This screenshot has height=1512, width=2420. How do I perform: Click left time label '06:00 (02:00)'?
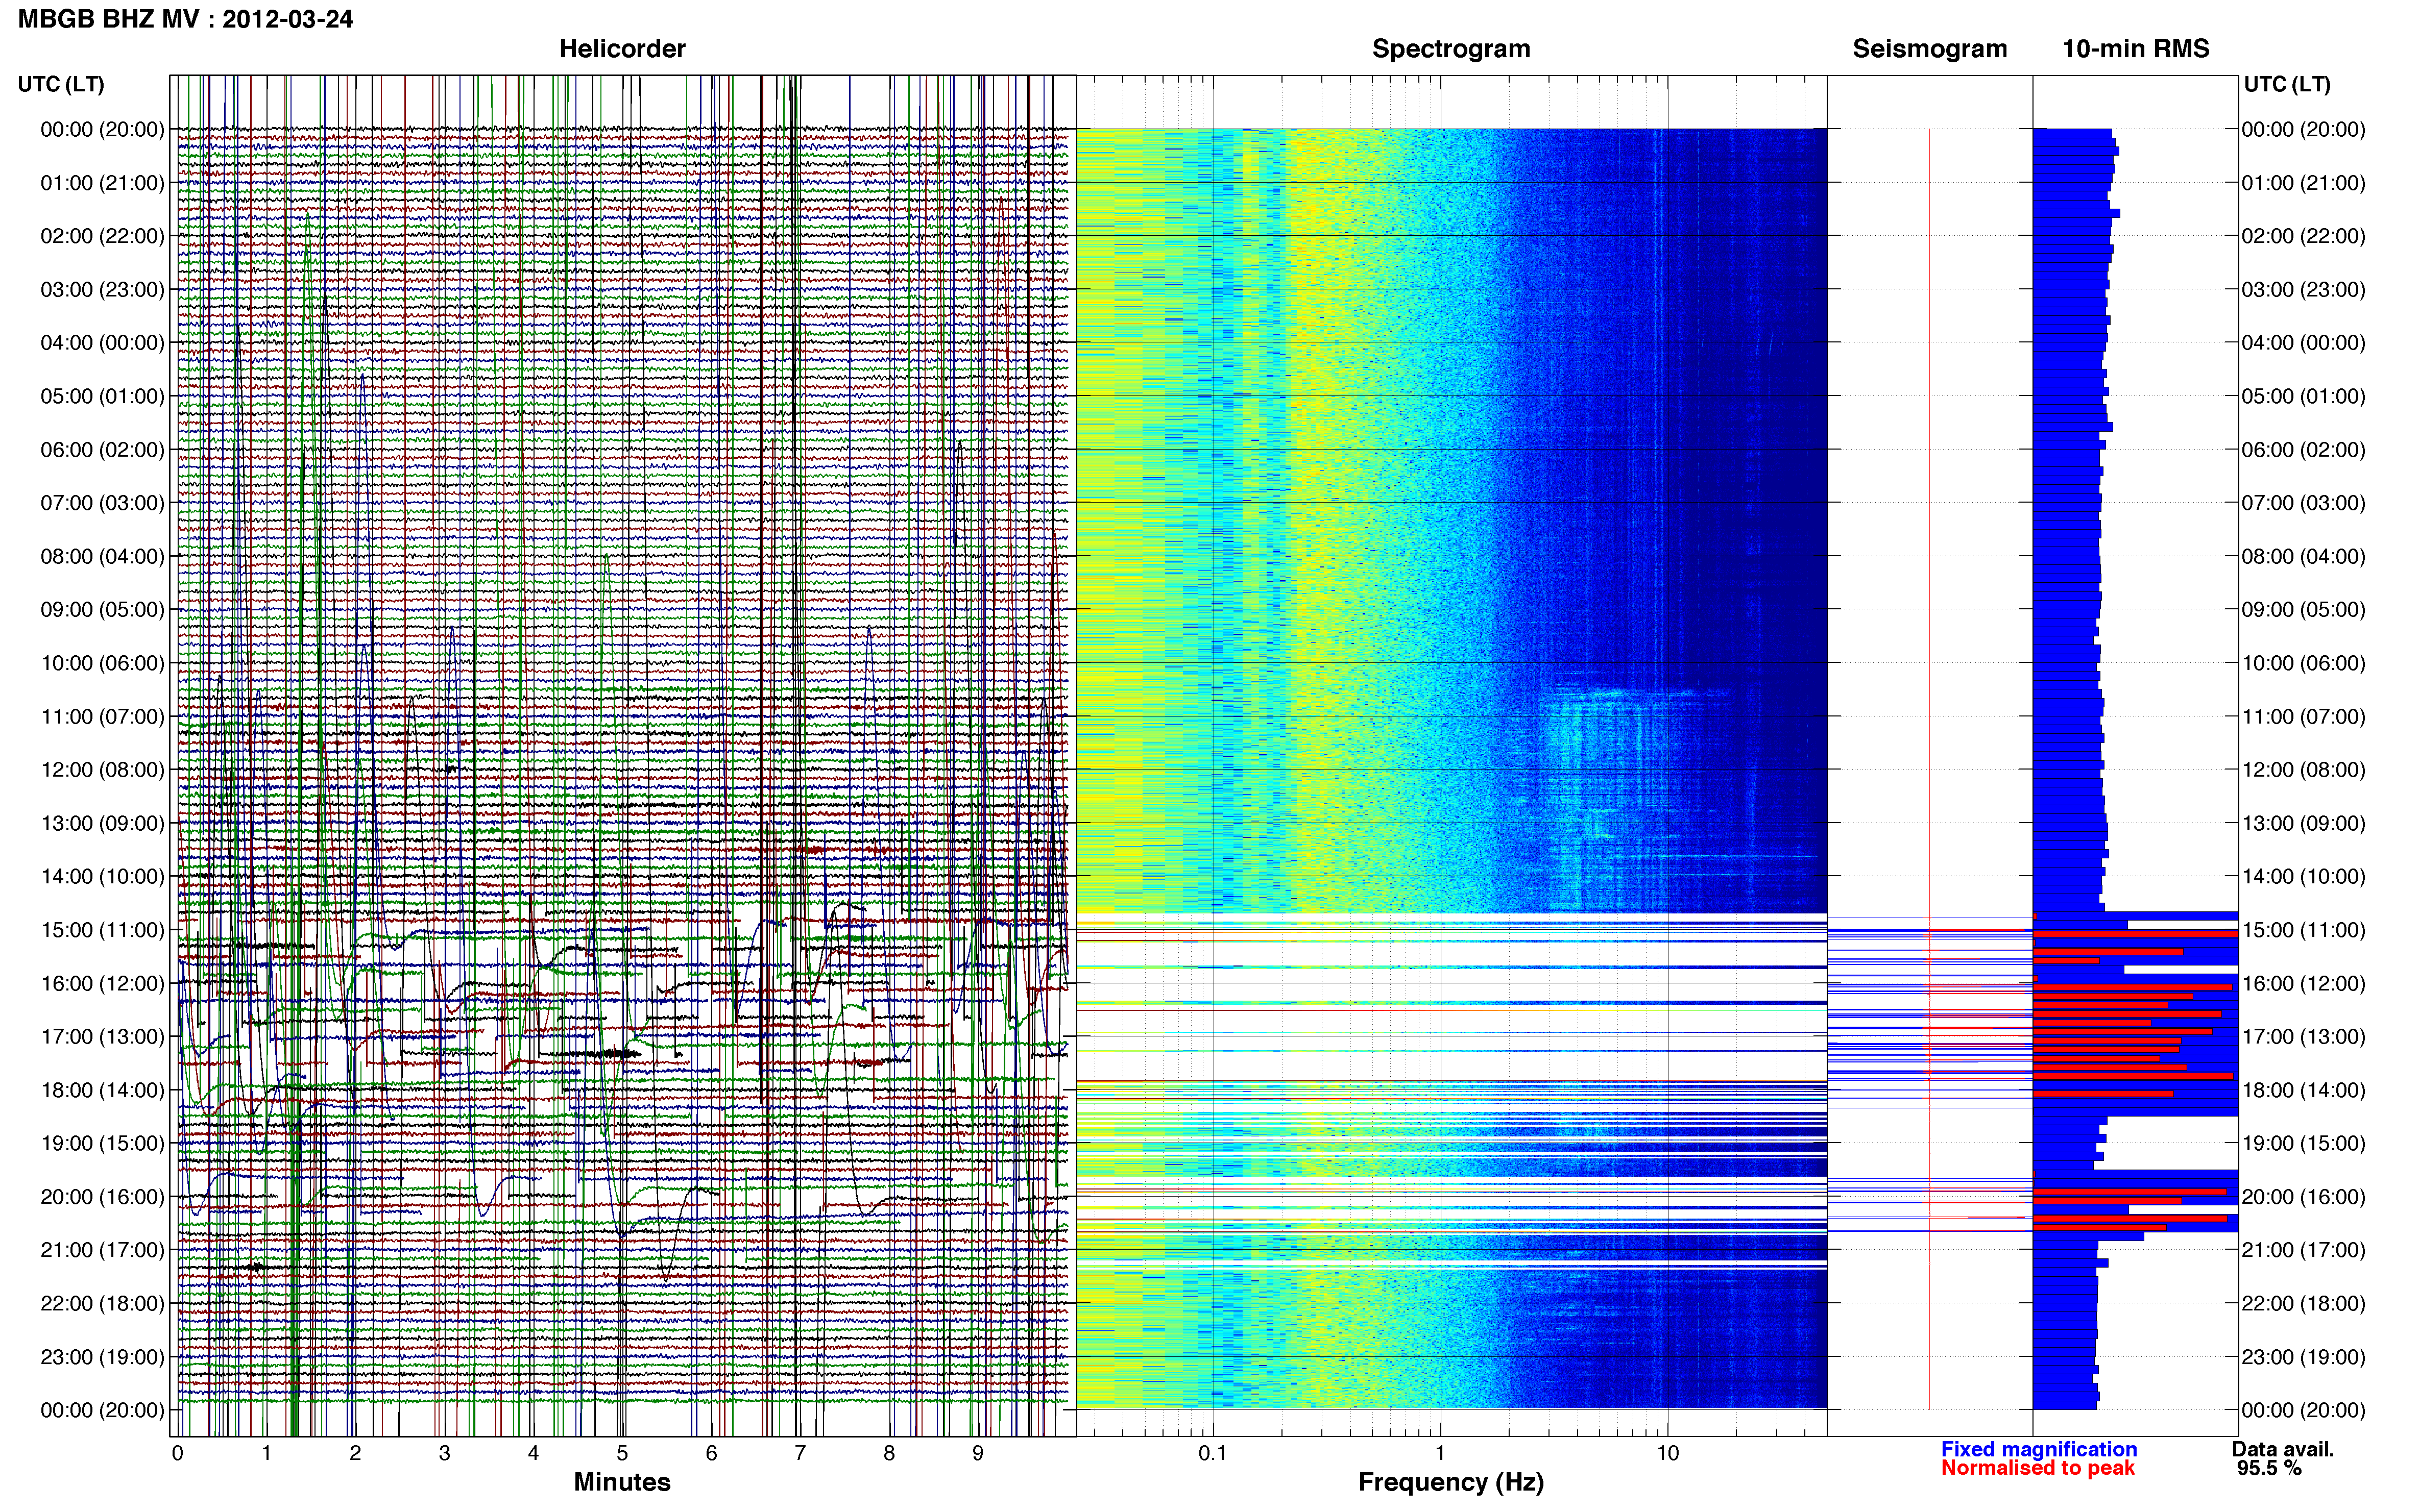pyautogui.click(x=102, y=450)
